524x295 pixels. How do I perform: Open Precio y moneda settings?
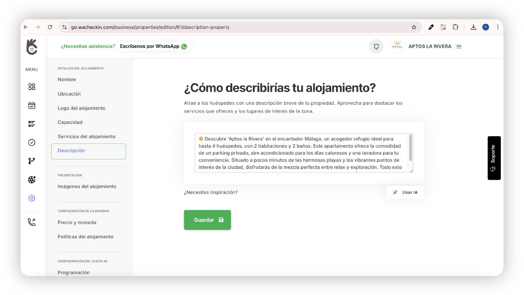(77, 222)
